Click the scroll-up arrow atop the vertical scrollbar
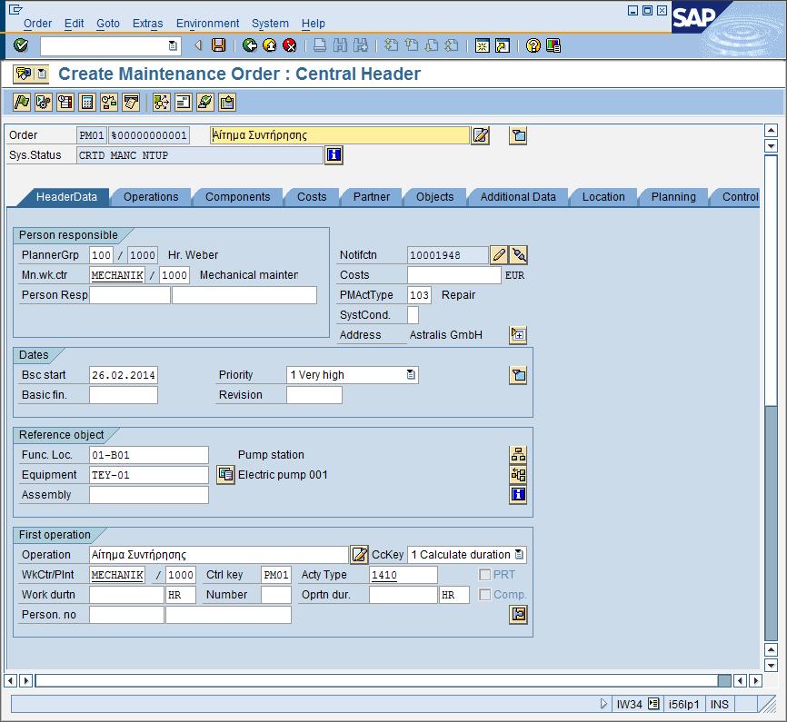Screen dimensions: 787x722 pyautogui.click(x=771, y=131)
